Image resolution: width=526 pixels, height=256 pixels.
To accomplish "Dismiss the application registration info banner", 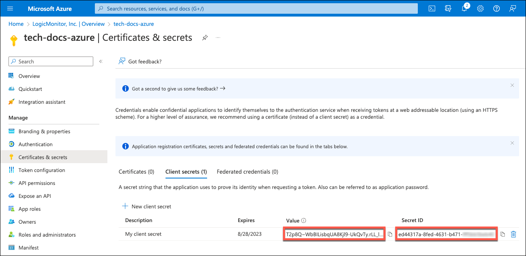I will coord(512,143).
